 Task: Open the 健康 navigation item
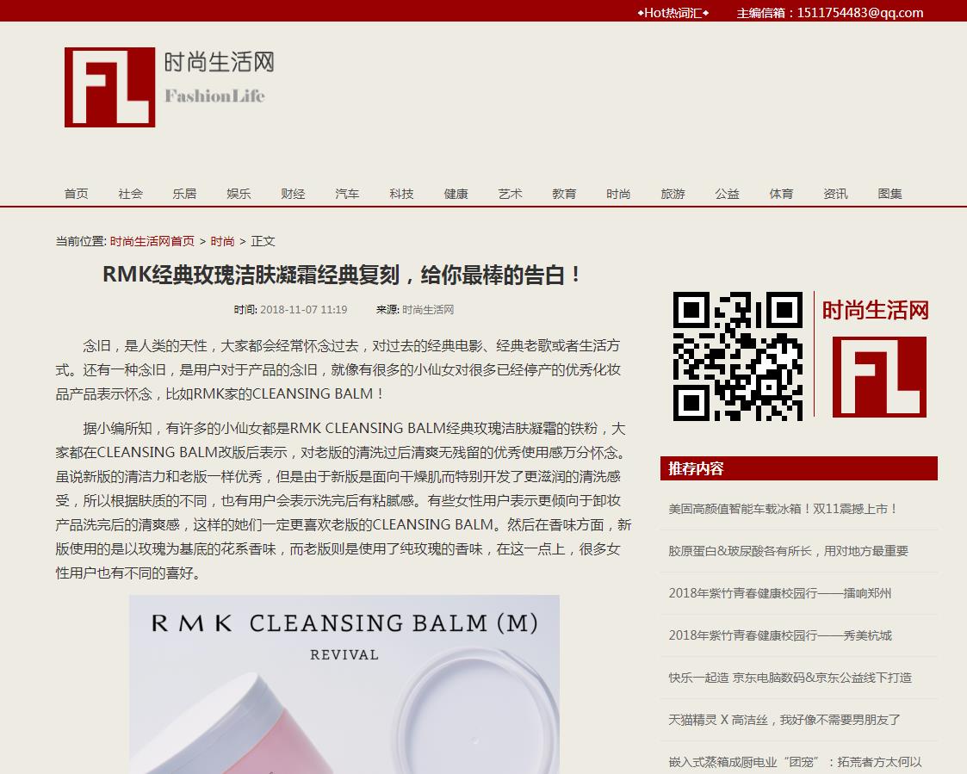(x=456, y=194)
